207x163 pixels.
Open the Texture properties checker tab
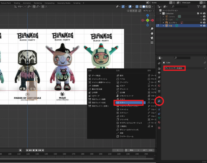coord(159,128)
